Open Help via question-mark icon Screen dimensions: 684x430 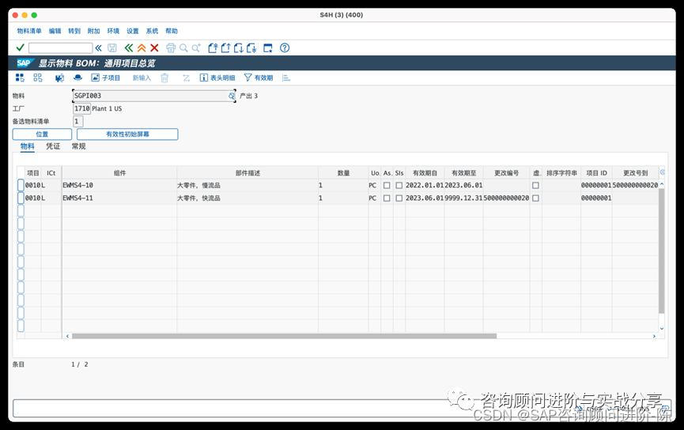pyautogui.click(x=285, y=48)
